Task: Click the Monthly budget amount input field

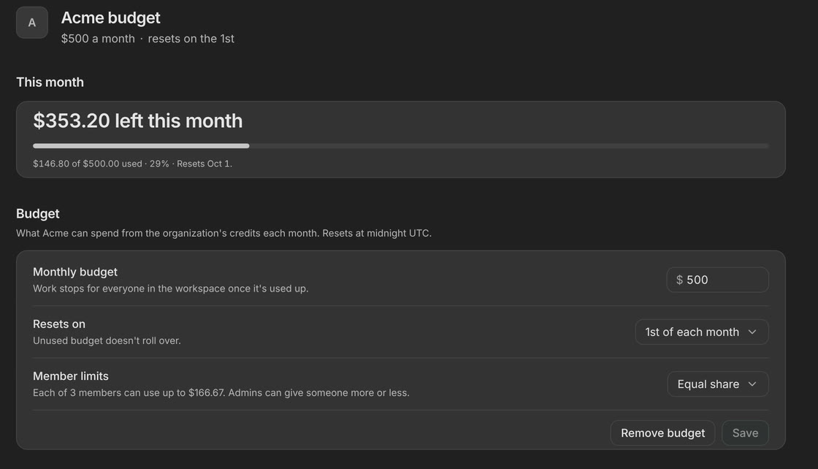Action: tap(717, 280)
